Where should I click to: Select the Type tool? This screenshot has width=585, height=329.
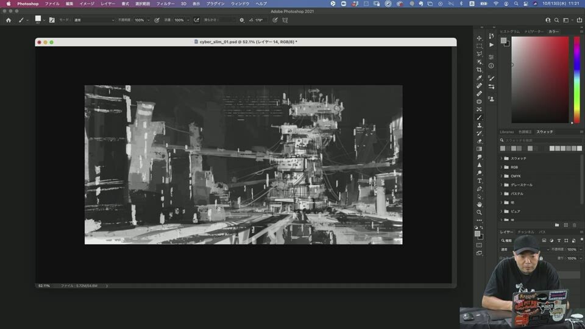pos(480,181)
